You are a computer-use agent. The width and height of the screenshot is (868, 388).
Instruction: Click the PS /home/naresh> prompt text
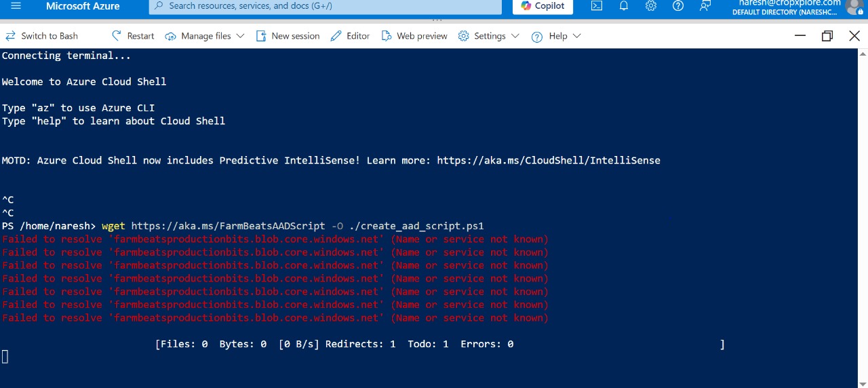pyautogui.click(x=49, y=226)
